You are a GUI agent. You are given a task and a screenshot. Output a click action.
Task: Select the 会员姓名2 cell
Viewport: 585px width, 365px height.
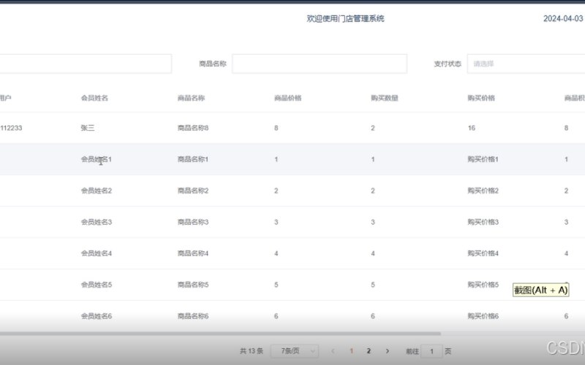(97, 191)
